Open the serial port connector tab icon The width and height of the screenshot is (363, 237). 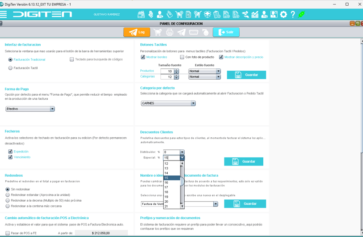point(194,32)
